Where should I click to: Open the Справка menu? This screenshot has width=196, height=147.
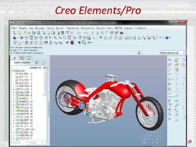pyautogui.click(x=128, y=28)
